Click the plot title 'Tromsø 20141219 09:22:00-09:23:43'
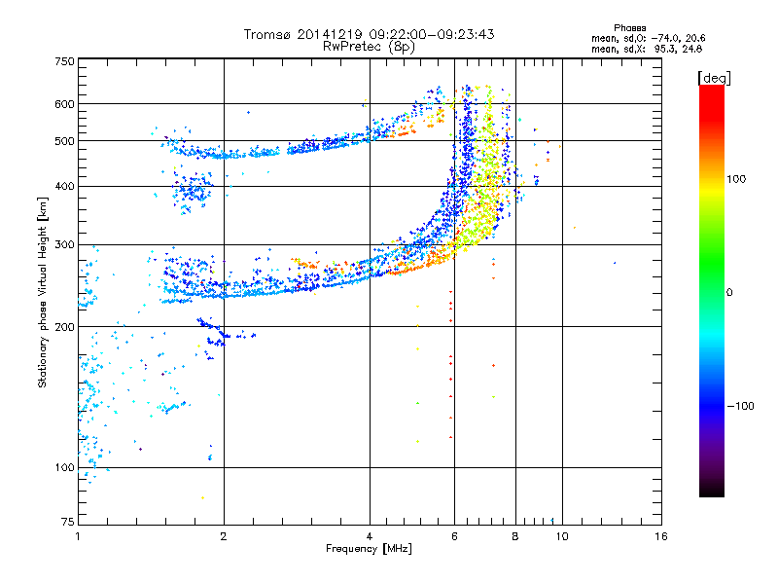 pos(369,34)
